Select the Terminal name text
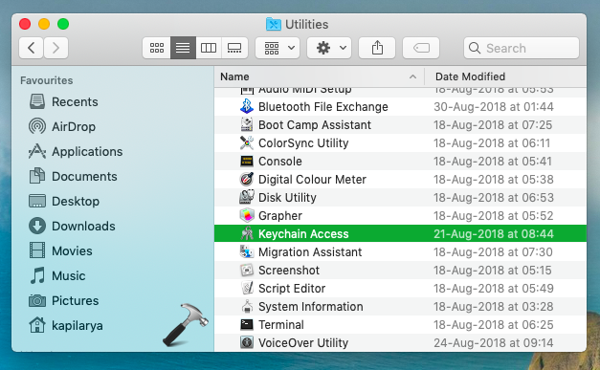Viewport: 600px width, 370px height. (x=281, y=324)
